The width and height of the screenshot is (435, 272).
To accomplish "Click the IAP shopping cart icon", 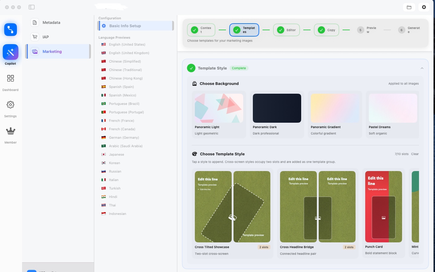I will point(35,37).
